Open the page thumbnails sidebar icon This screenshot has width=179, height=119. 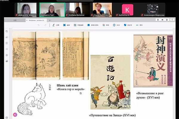[x=7, y=31]
